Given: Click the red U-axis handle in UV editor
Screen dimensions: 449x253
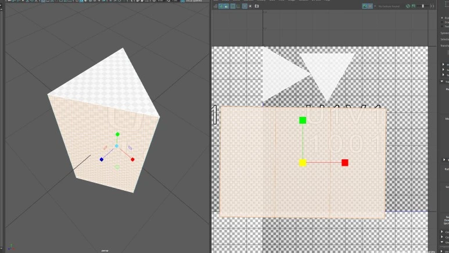Looking at the screenshot, I should (x=345, y=163).
